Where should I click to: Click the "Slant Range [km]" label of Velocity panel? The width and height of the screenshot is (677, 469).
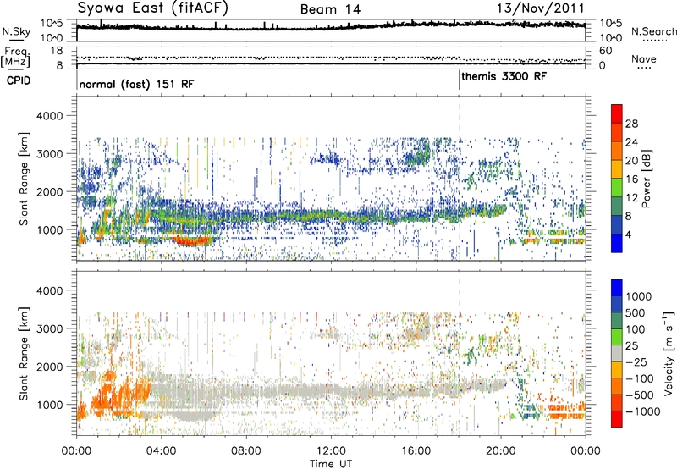(24, 354)
